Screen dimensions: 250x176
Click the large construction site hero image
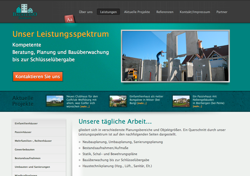pyautogui.click(x=175, y=56)
